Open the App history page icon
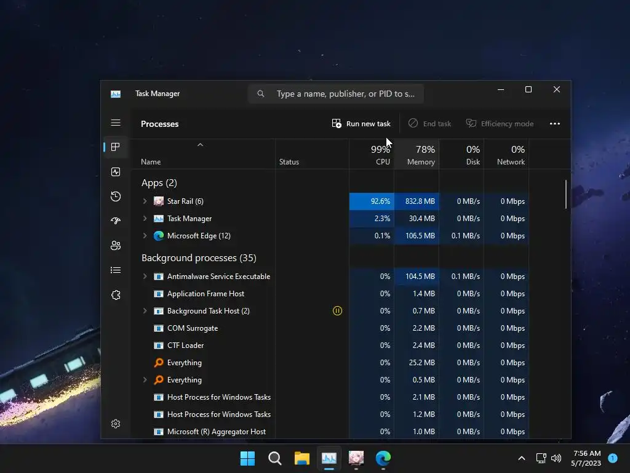 point(116,196)
